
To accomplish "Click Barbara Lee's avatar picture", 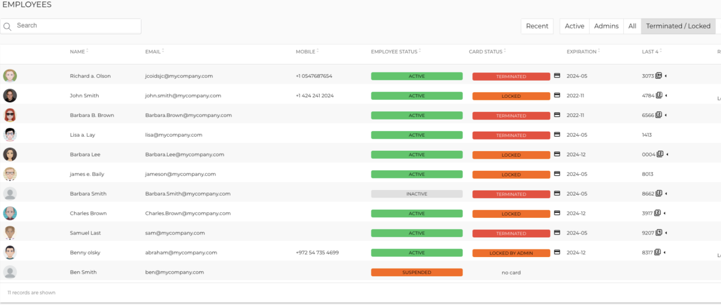I will coord(10,154).
